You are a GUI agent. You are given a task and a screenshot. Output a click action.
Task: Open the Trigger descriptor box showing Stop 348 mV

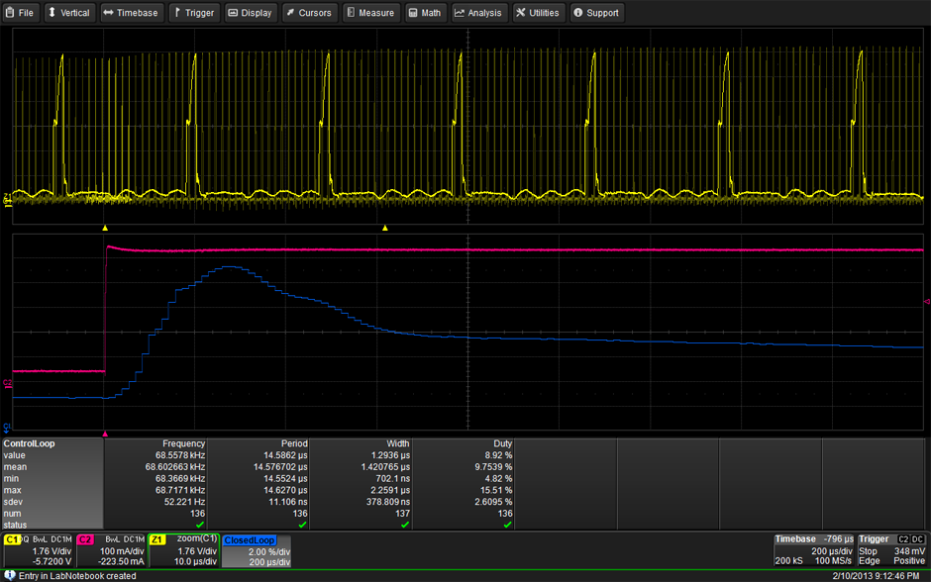891,551
